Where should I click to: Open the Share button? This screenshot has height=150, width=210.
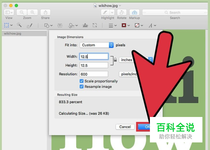(46, 12)
